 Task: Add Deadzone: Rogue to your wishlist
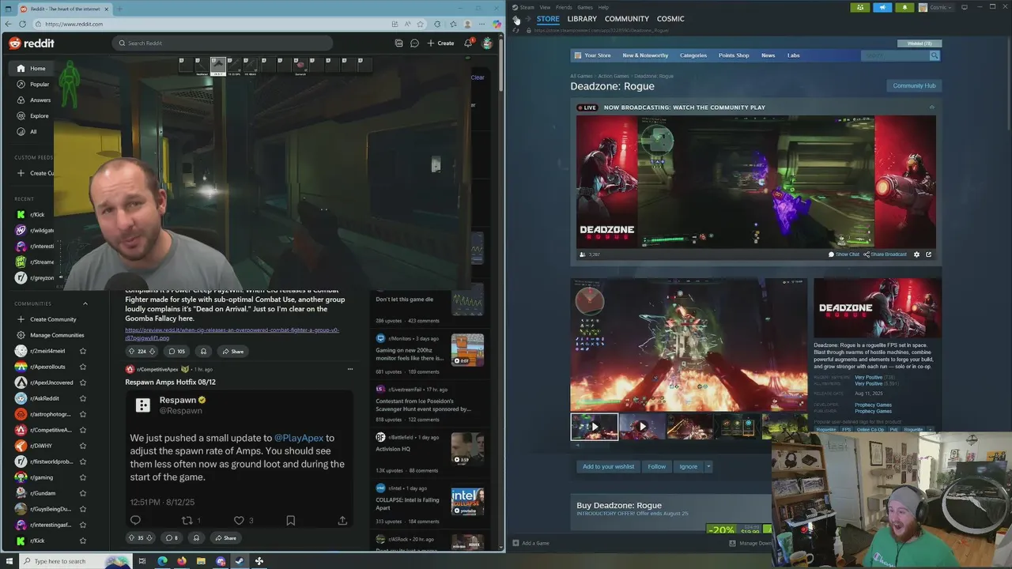608,466
